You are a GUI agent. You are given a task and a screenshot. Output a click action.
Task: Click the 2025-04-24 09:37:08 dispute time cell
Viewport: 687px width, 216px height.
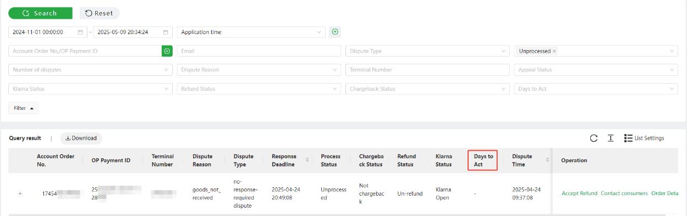526,193
